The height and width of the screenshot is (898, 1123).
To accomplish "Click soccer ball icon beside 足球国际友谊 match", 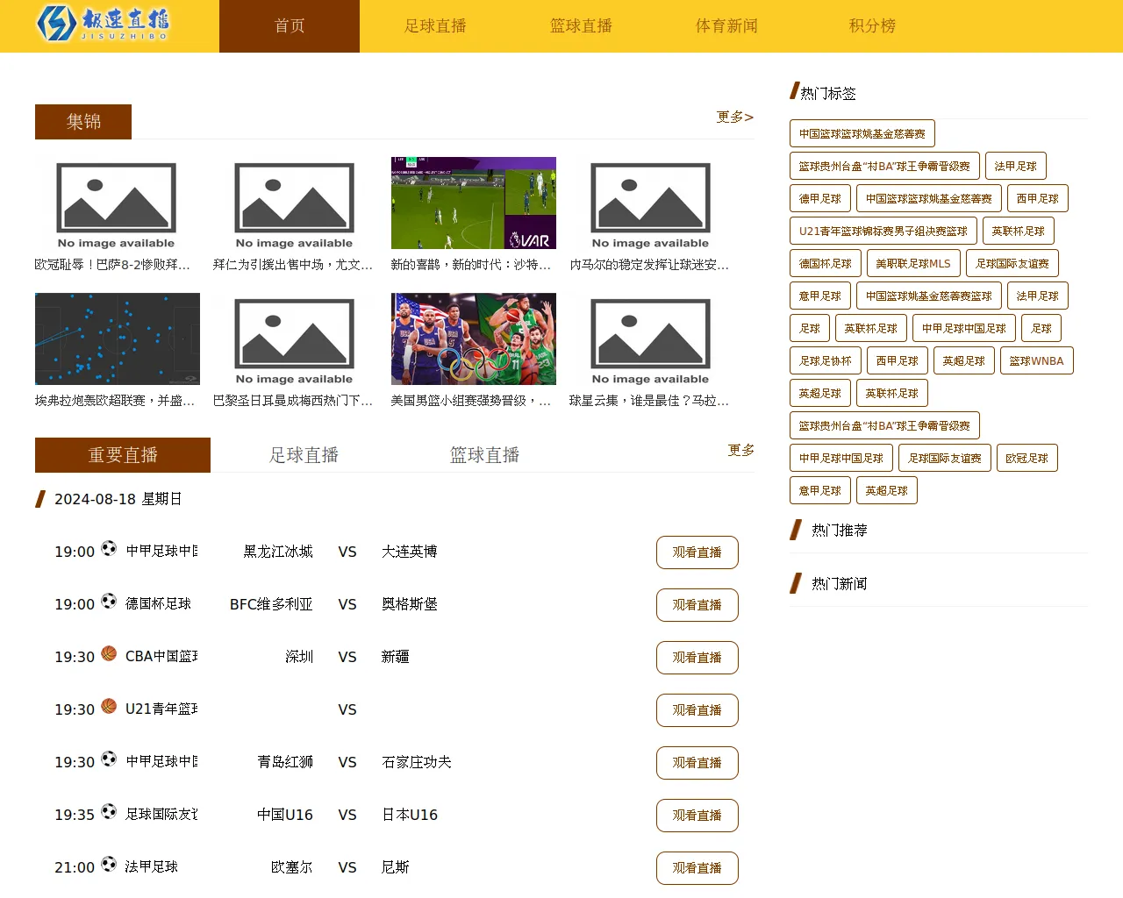I will click(109, 811).
